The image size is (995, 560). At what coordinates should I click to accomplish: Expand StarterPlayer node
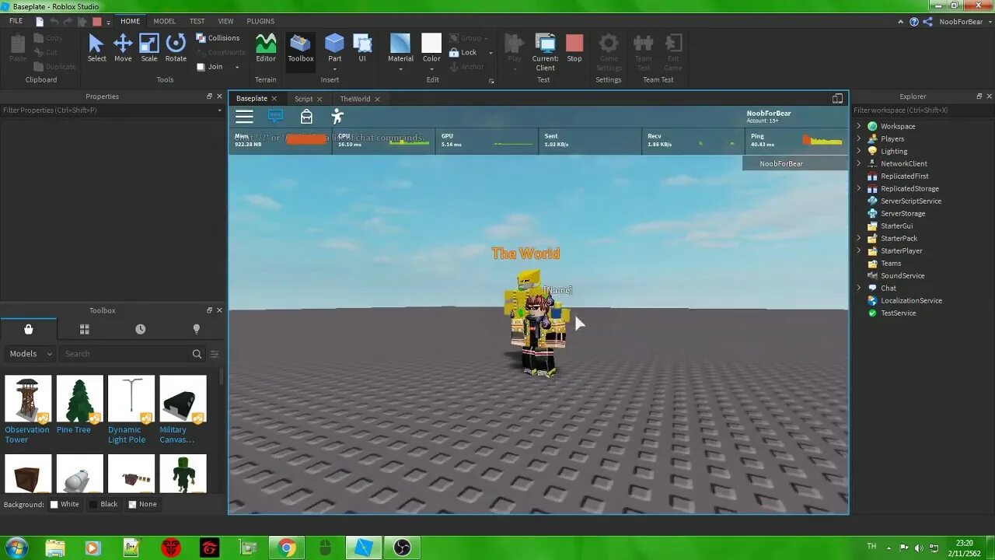coord(859,250)
